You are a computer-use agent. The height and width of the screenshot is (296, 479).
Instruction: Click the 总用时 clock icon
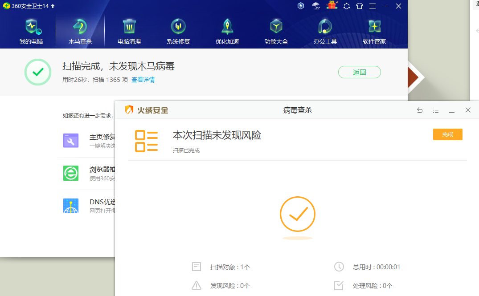pyautogui.click(x=339, y=267)
